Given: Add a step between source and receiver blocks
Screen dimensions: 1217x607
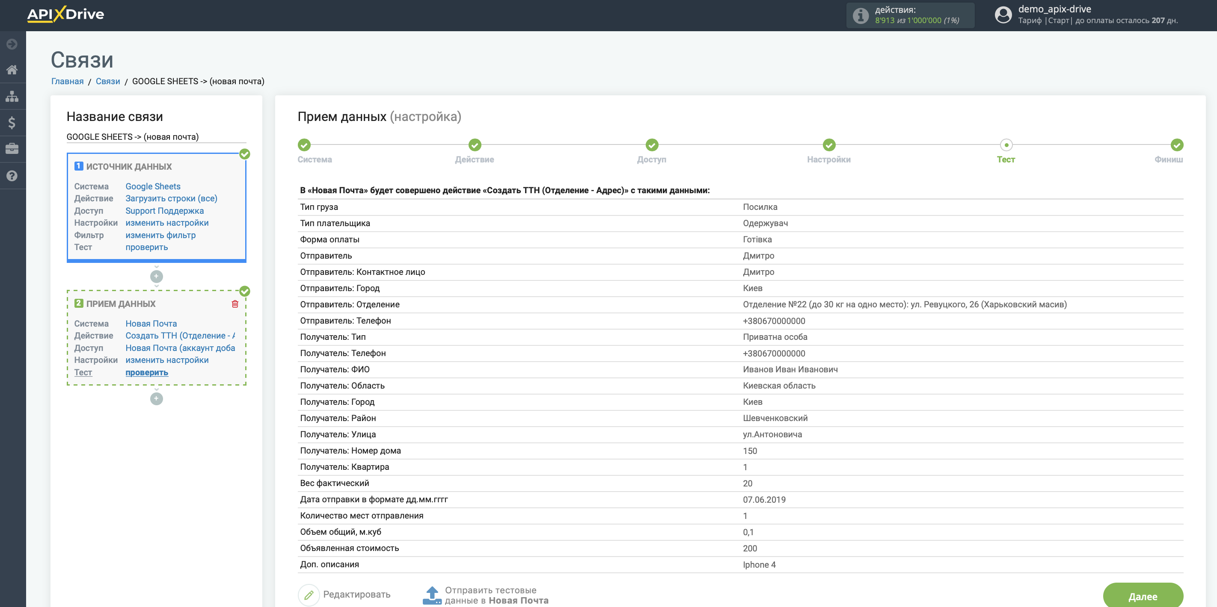Looking at the screenshot, I should coord(156,276).
